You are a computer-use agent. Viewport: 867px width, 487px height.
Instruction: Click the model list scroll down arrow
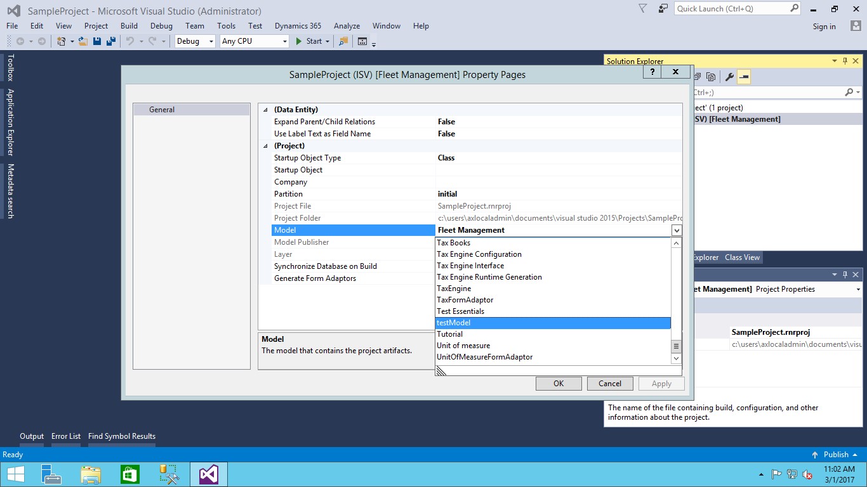coord(677,358)
